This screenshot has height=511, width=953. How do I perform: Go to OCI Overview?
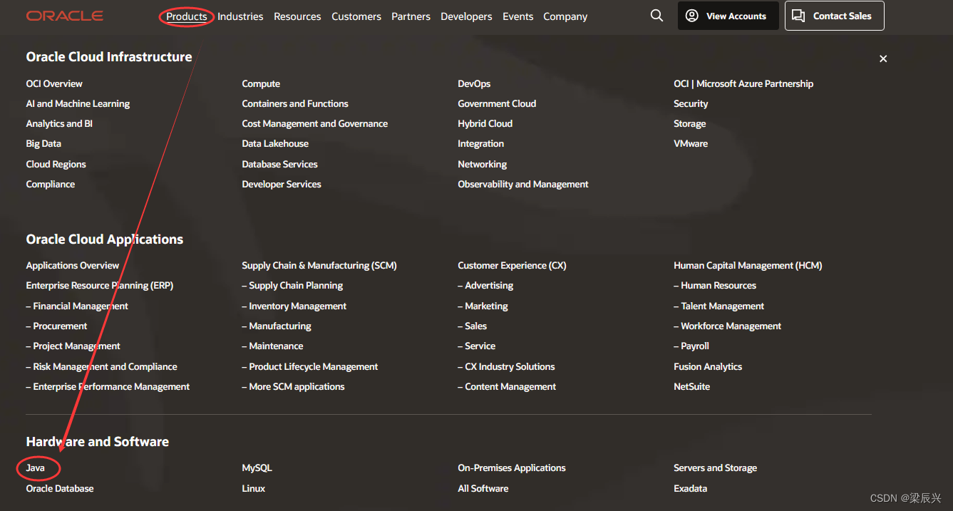pos(54,83)
